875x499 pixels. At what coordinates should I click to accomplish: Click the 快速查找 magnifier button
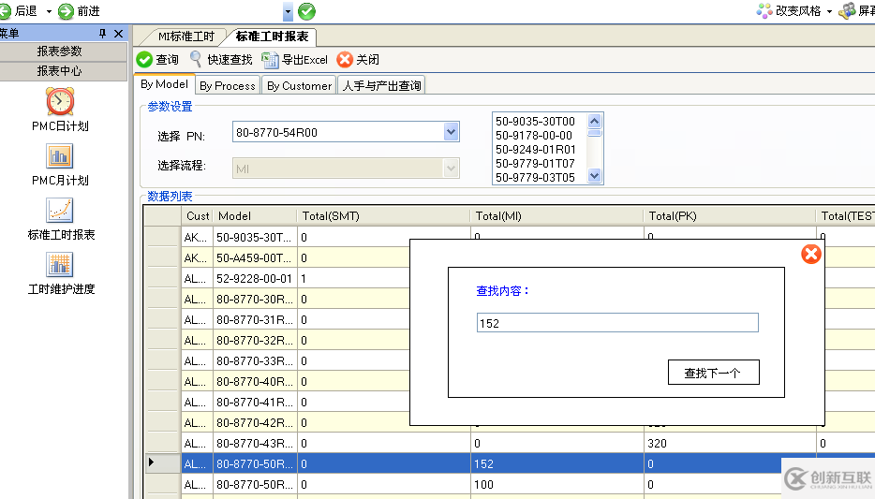point(221,60)
